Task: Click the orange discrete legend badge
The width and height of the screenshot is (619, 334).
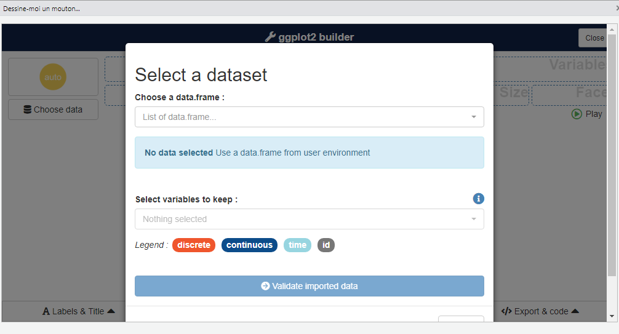Action: coord(194,245)
